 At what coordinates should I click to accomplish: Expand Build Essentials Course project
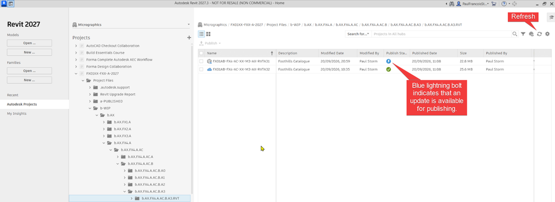coord(76,53)
